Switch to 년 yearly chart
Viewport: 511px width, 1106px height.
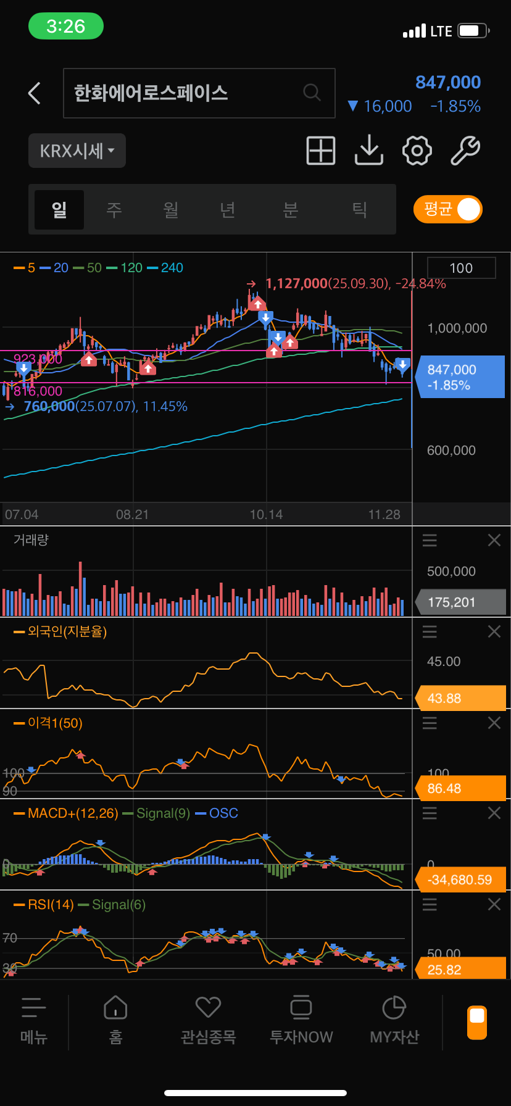[228, 210]
